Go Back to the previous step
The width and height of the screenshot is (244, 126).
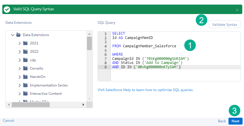tap(222, 121)
